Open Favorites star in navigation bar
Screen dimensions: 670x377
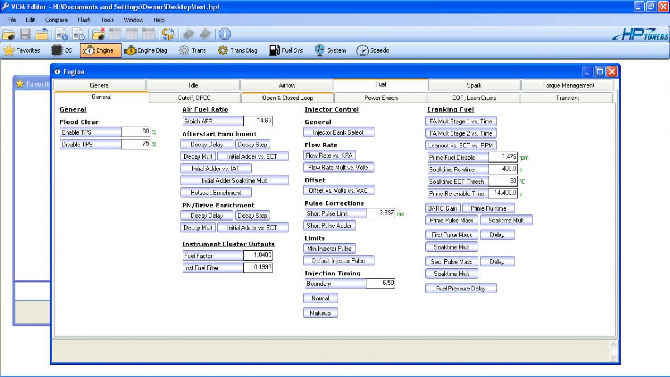(22, 50)
